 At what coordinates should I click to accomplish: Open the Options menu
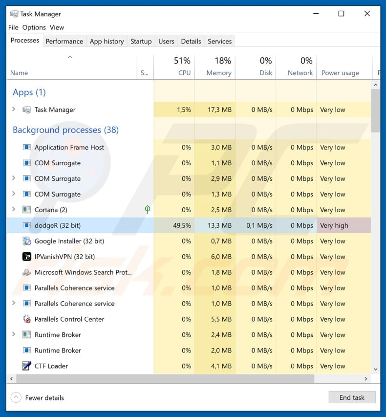tap(34, 27)
